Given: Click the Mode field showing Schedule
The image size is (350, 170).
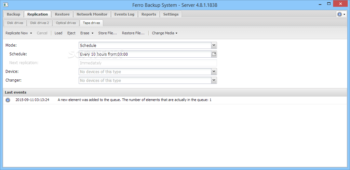Looking at the screenshot, I should [145, 45].
